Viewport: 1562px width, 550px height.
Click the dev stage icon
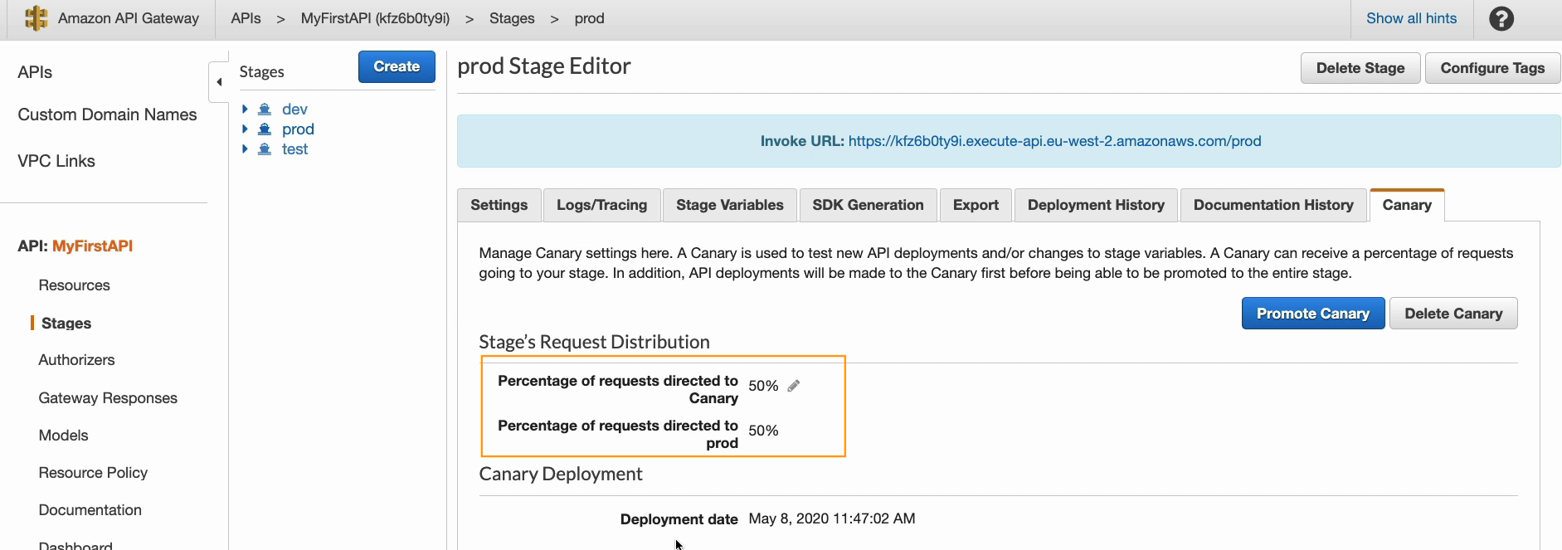point(265,110)
